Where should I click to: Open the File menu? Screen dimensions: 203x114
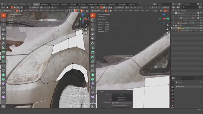pos(5,4)
